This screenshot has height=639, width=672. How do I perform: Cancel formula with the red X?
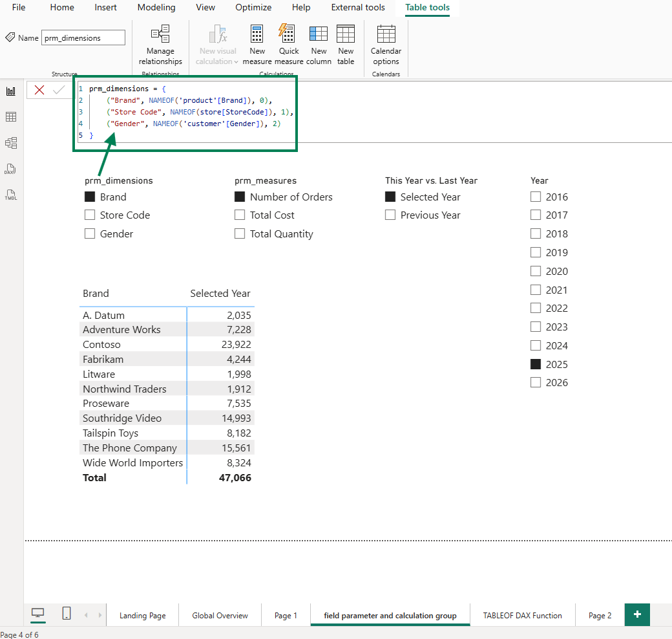39,90
